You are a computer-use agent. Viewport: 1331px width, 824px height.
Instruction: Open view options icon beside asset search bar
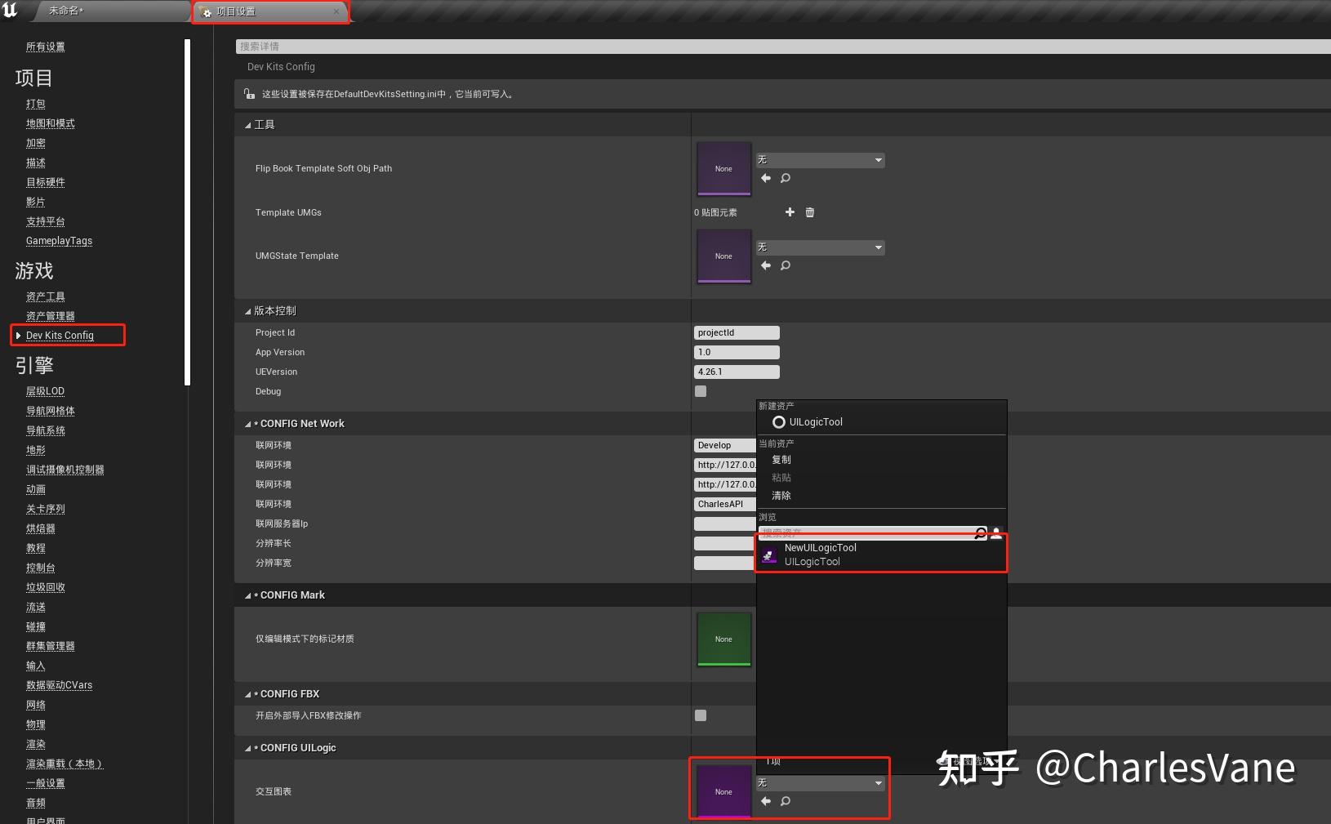pos(996,533)
